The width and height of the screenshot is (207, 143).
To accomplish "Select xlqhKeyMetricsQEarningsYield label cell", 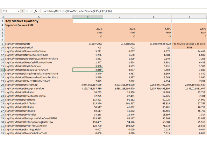I will point(39,130).
